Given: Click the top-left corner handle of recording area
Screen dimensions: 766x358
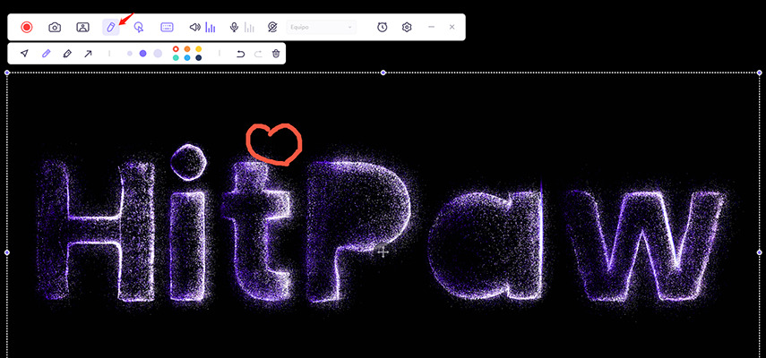Looking at the screenshot, I should pyautogui.click(x=7, y=72).
